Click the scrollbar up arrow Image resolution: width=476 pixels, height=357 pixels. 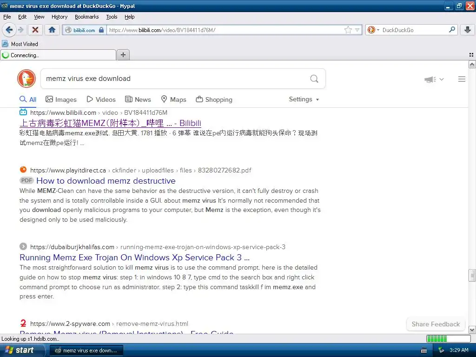point(472,64)
